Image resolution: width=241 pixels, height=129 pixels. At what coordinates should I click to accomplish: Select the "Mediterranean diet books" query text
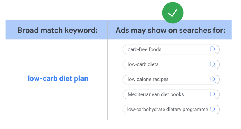coord(156,94)
